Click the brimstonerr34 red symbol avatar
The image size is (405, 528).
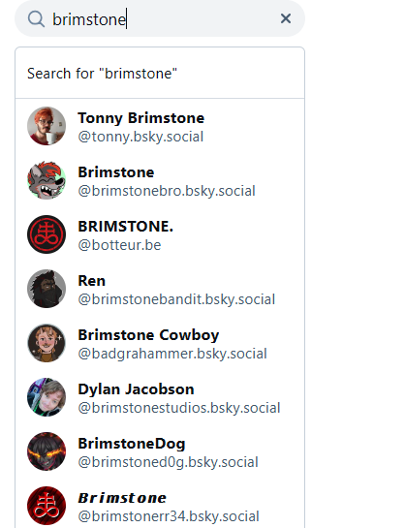coord(47,506)
